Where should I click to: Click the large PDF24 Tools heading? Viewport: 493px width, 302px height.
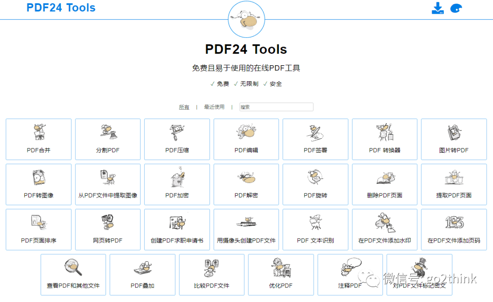[246, 49]
